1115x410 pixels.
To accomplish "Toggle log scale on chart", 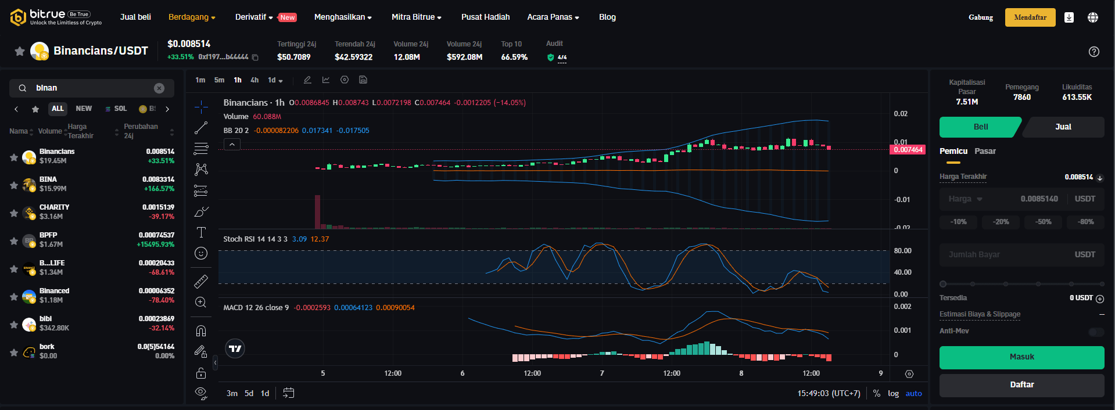I will coord(893,393).
